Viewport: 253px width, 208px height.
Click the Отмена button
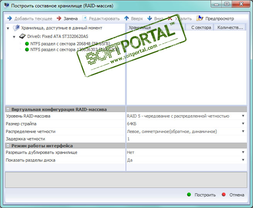(x=233, y=195)
